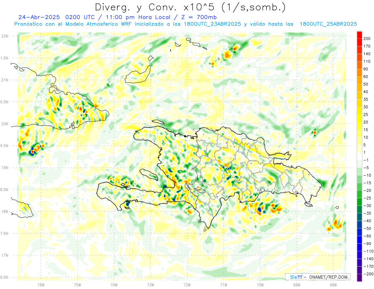Screen dimensions: 374x289
Task: Select the positive 10 scale label
Action: point(366,137)
